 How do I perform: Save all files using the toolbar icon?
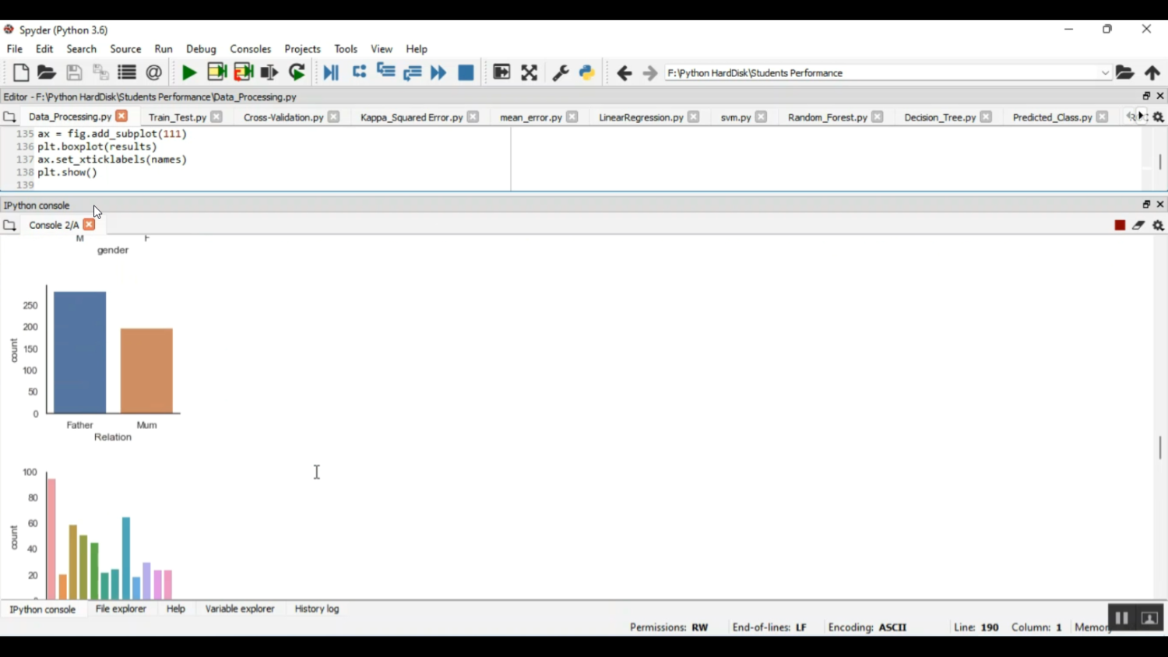pos(100,72)
